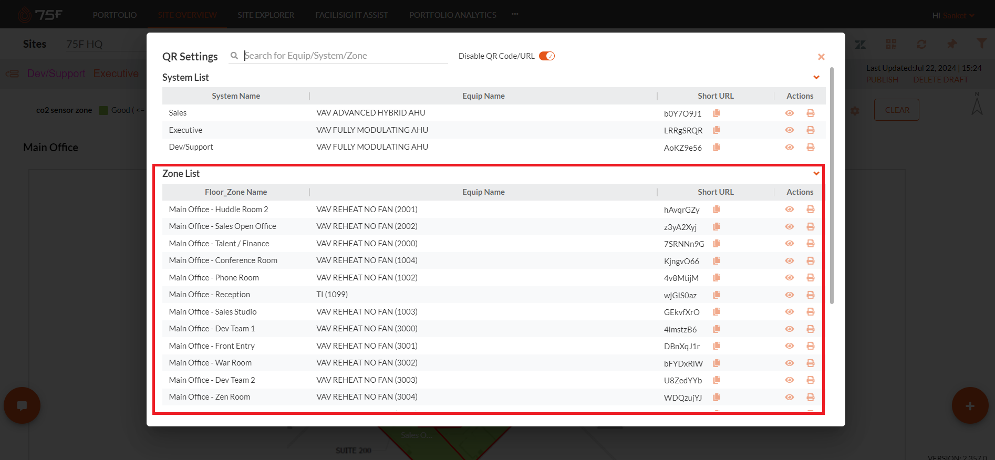Click the QR Settings dialog scrollbar
Image resolution: width=995 pixels, height=460 pixels.
(832, 185)
